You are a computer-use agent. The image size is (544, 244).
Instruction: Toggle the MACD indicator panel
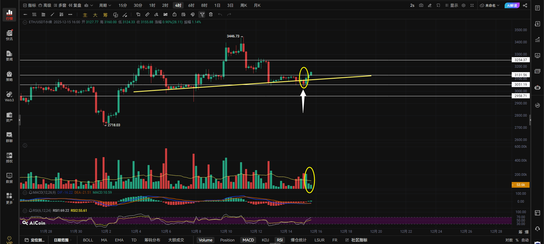coord(248,240)
